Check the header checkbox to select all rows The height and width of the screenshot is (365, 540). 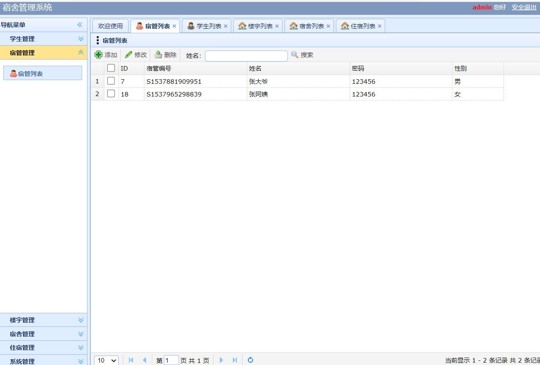click(111, 68)
